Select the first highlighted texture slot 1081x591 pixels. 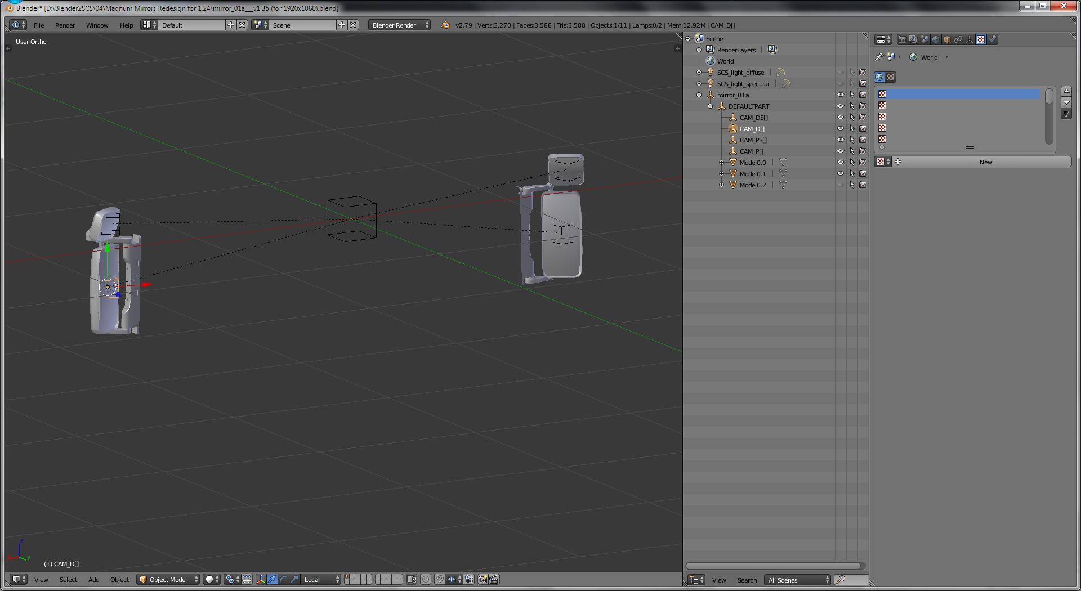click(x=958, y=94)
